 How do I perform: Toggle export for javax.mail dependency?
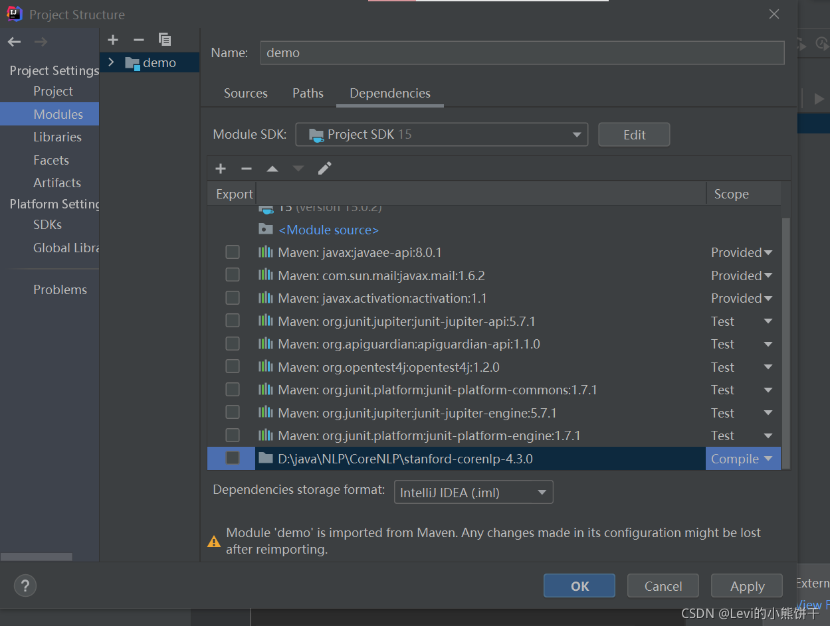(233, 275)
